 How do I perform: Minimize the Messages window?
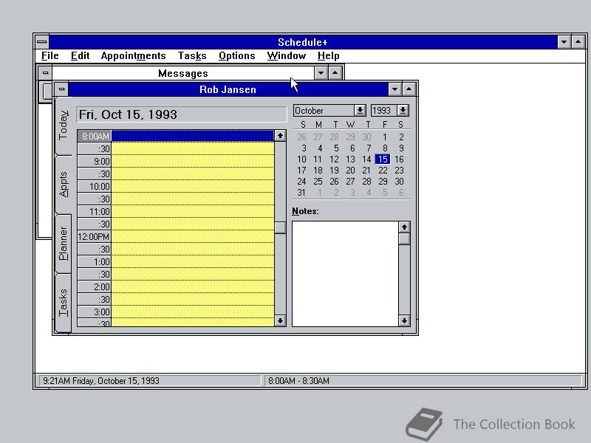[x=321, y=72]
